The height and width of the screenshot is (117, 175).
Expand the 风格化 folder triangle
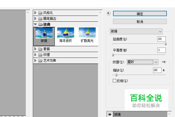35,13
